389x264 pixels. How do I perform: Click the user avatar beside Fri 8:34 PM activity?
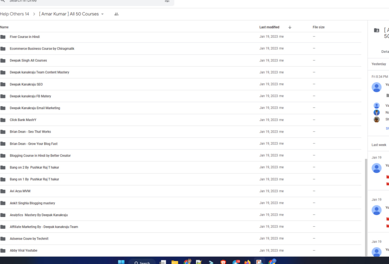(x=376, y=87)
